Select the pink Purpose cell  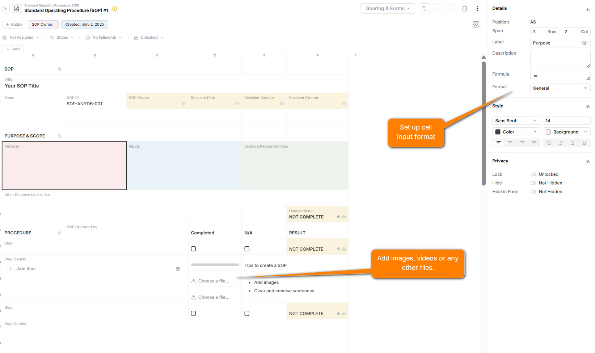click(x=64, y=166)
